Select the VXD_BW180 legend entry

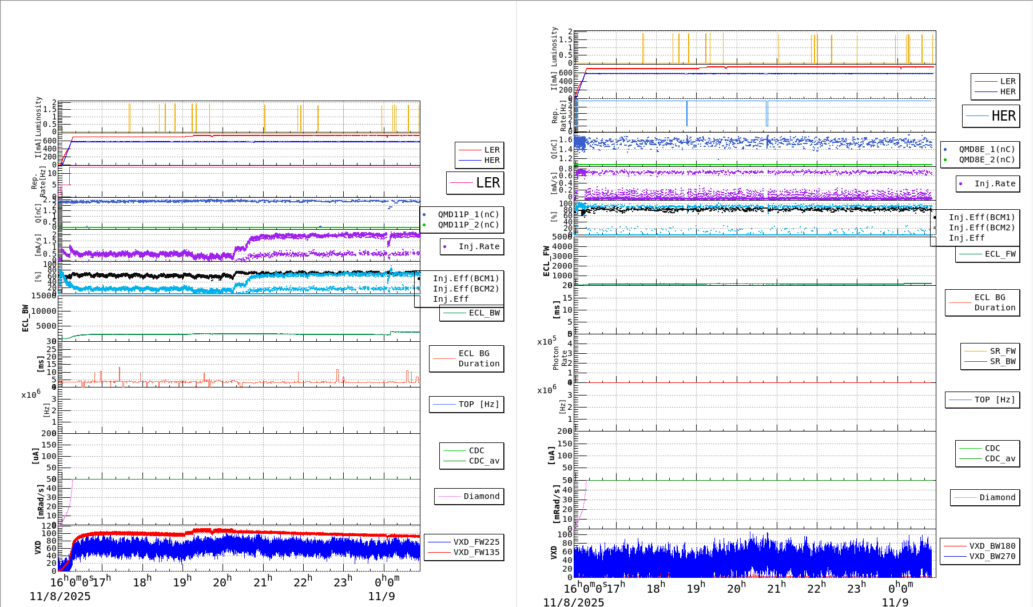click(x=992, y=546)
